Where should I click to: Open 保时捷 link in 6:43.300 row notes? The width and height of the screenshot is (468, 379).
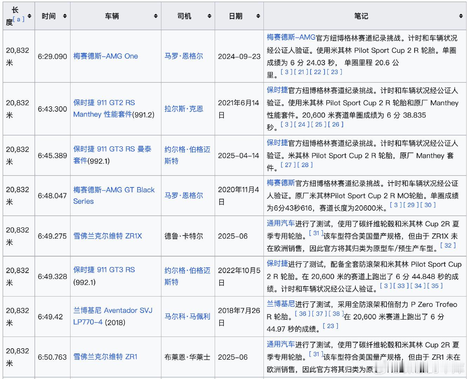pyautogui.click(x=277, y=90)
